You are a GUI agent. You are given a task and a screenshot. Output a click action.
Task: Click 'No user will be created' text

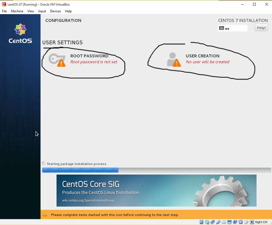pos(208,62)
